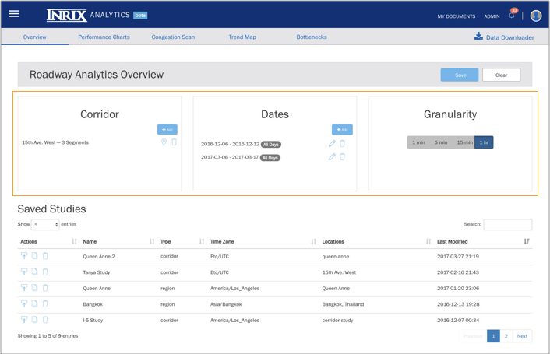550x354 pixels.
Task: Add a new corridor
Action: [167, 130]
